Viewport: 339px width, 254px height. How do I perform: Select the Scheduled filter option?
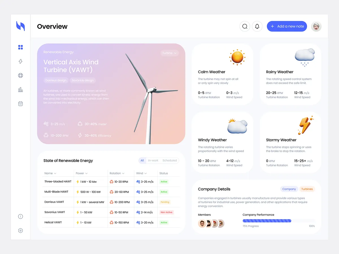pos(169,160)
